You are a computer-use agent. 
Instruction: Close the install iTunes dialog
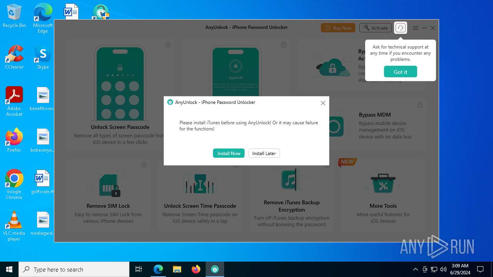(323, 103)
